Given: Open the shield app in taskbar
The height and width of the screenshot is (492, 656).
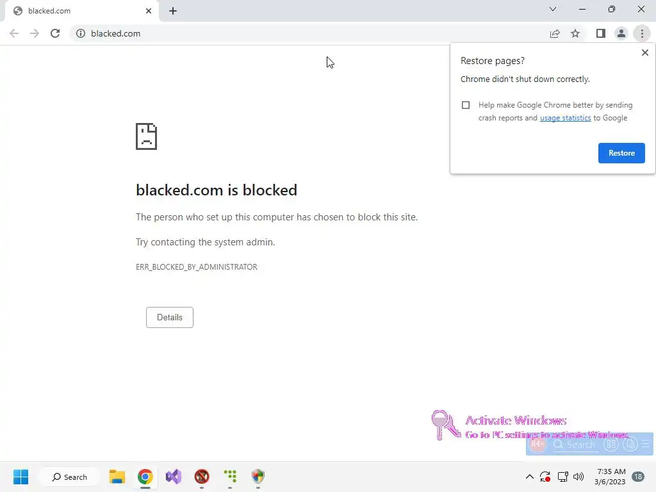Looking at the screenshot, I should tap(258, 477).
